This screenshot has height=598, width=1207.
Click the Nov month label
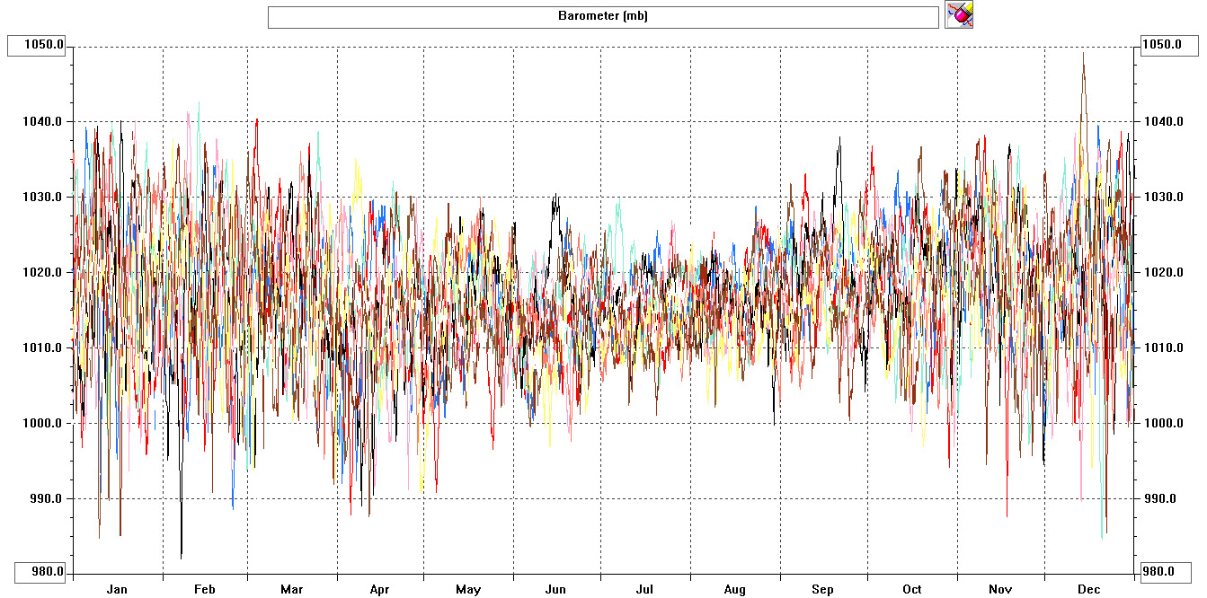tap(1000, 590)
